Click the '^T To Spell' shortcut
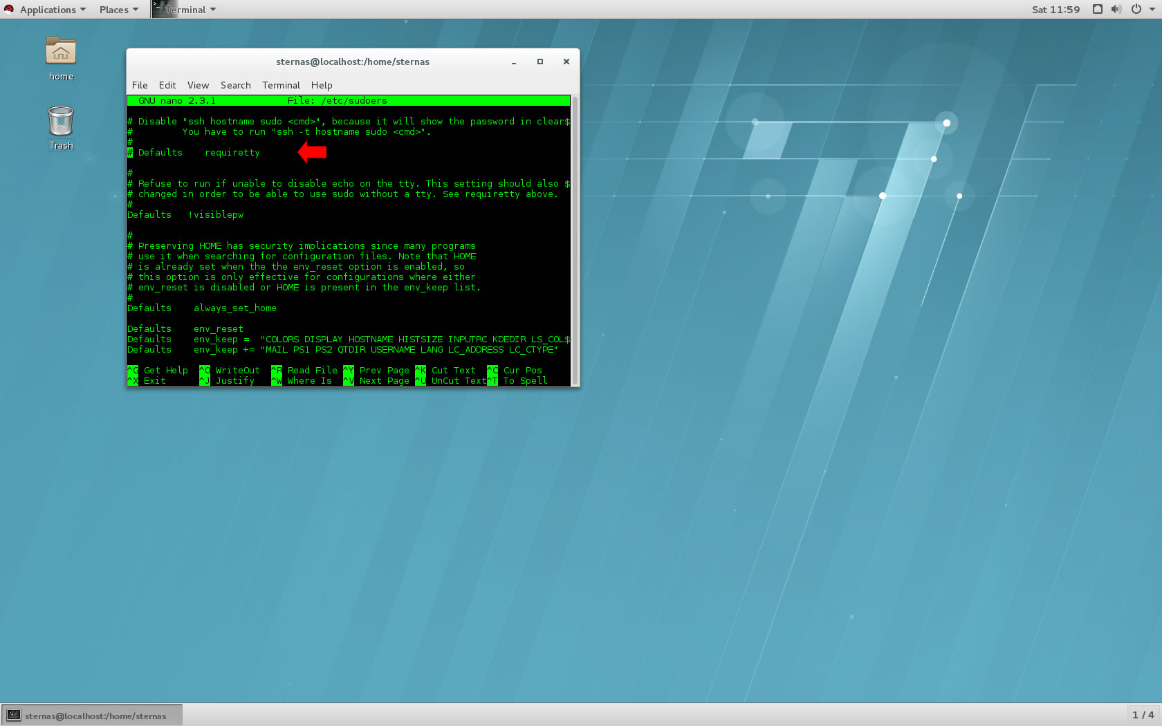Viewport: 1162px width, 726px height. 517,380
